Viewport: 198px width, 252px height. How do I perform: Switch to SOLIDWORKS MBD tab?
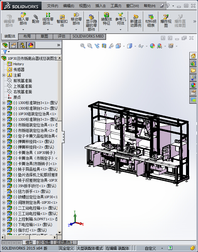coord(88,36)
